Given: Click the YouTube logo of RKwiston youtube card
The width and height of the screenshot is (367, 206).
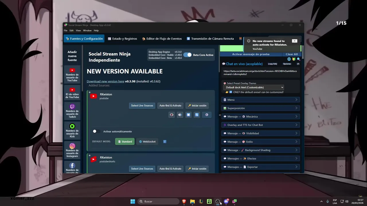Looking at the screenshot, I should tap(93, 96).
